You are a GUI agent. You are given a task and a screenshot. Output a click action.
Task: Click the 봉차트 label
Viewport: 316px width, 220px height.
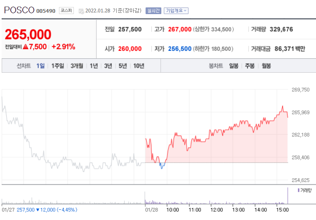(x=216, y=66)
